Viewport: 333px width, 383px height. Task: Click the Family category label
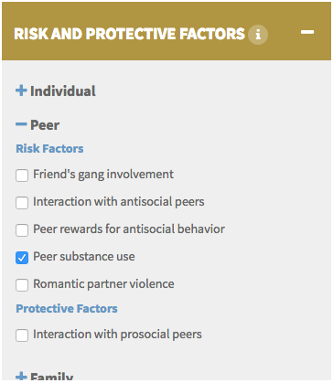click(51, 377)
